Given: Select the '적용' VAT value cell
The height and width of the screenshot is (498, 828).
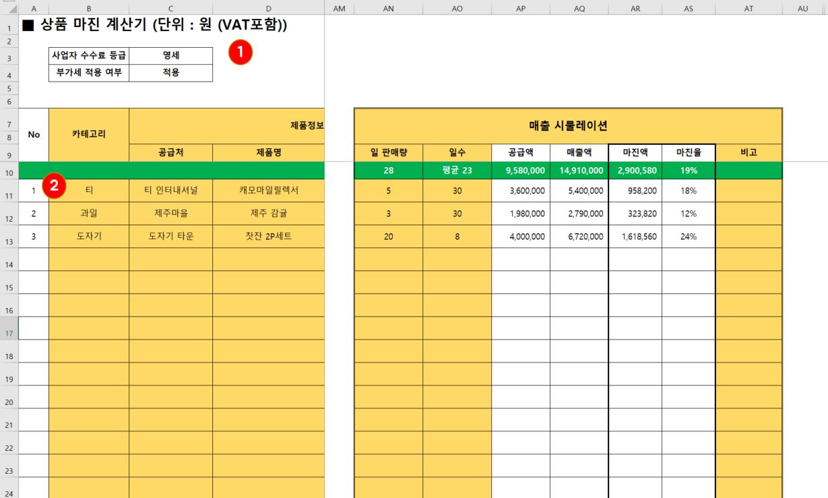Looking at the screenshot, I should [x=171, y=73].
